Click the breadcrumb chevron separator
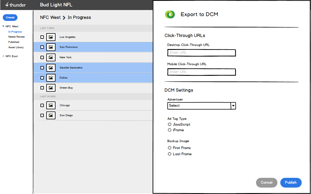311x194 pixels. tap(64, 18)
